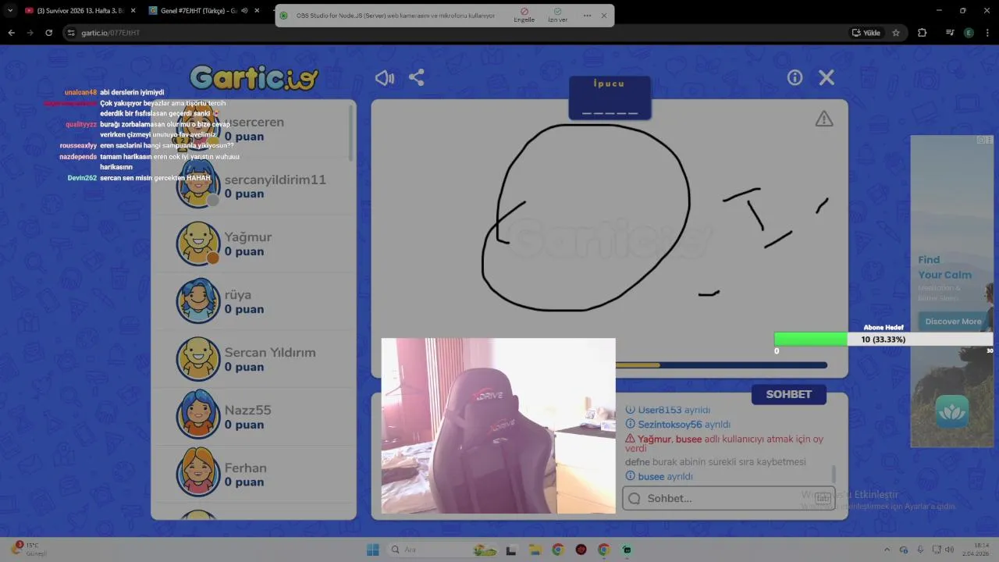This screenshot has height=562, width=999.
Task: Click the 'busee ayrıldı' chat message
Action: coord(659,476)
